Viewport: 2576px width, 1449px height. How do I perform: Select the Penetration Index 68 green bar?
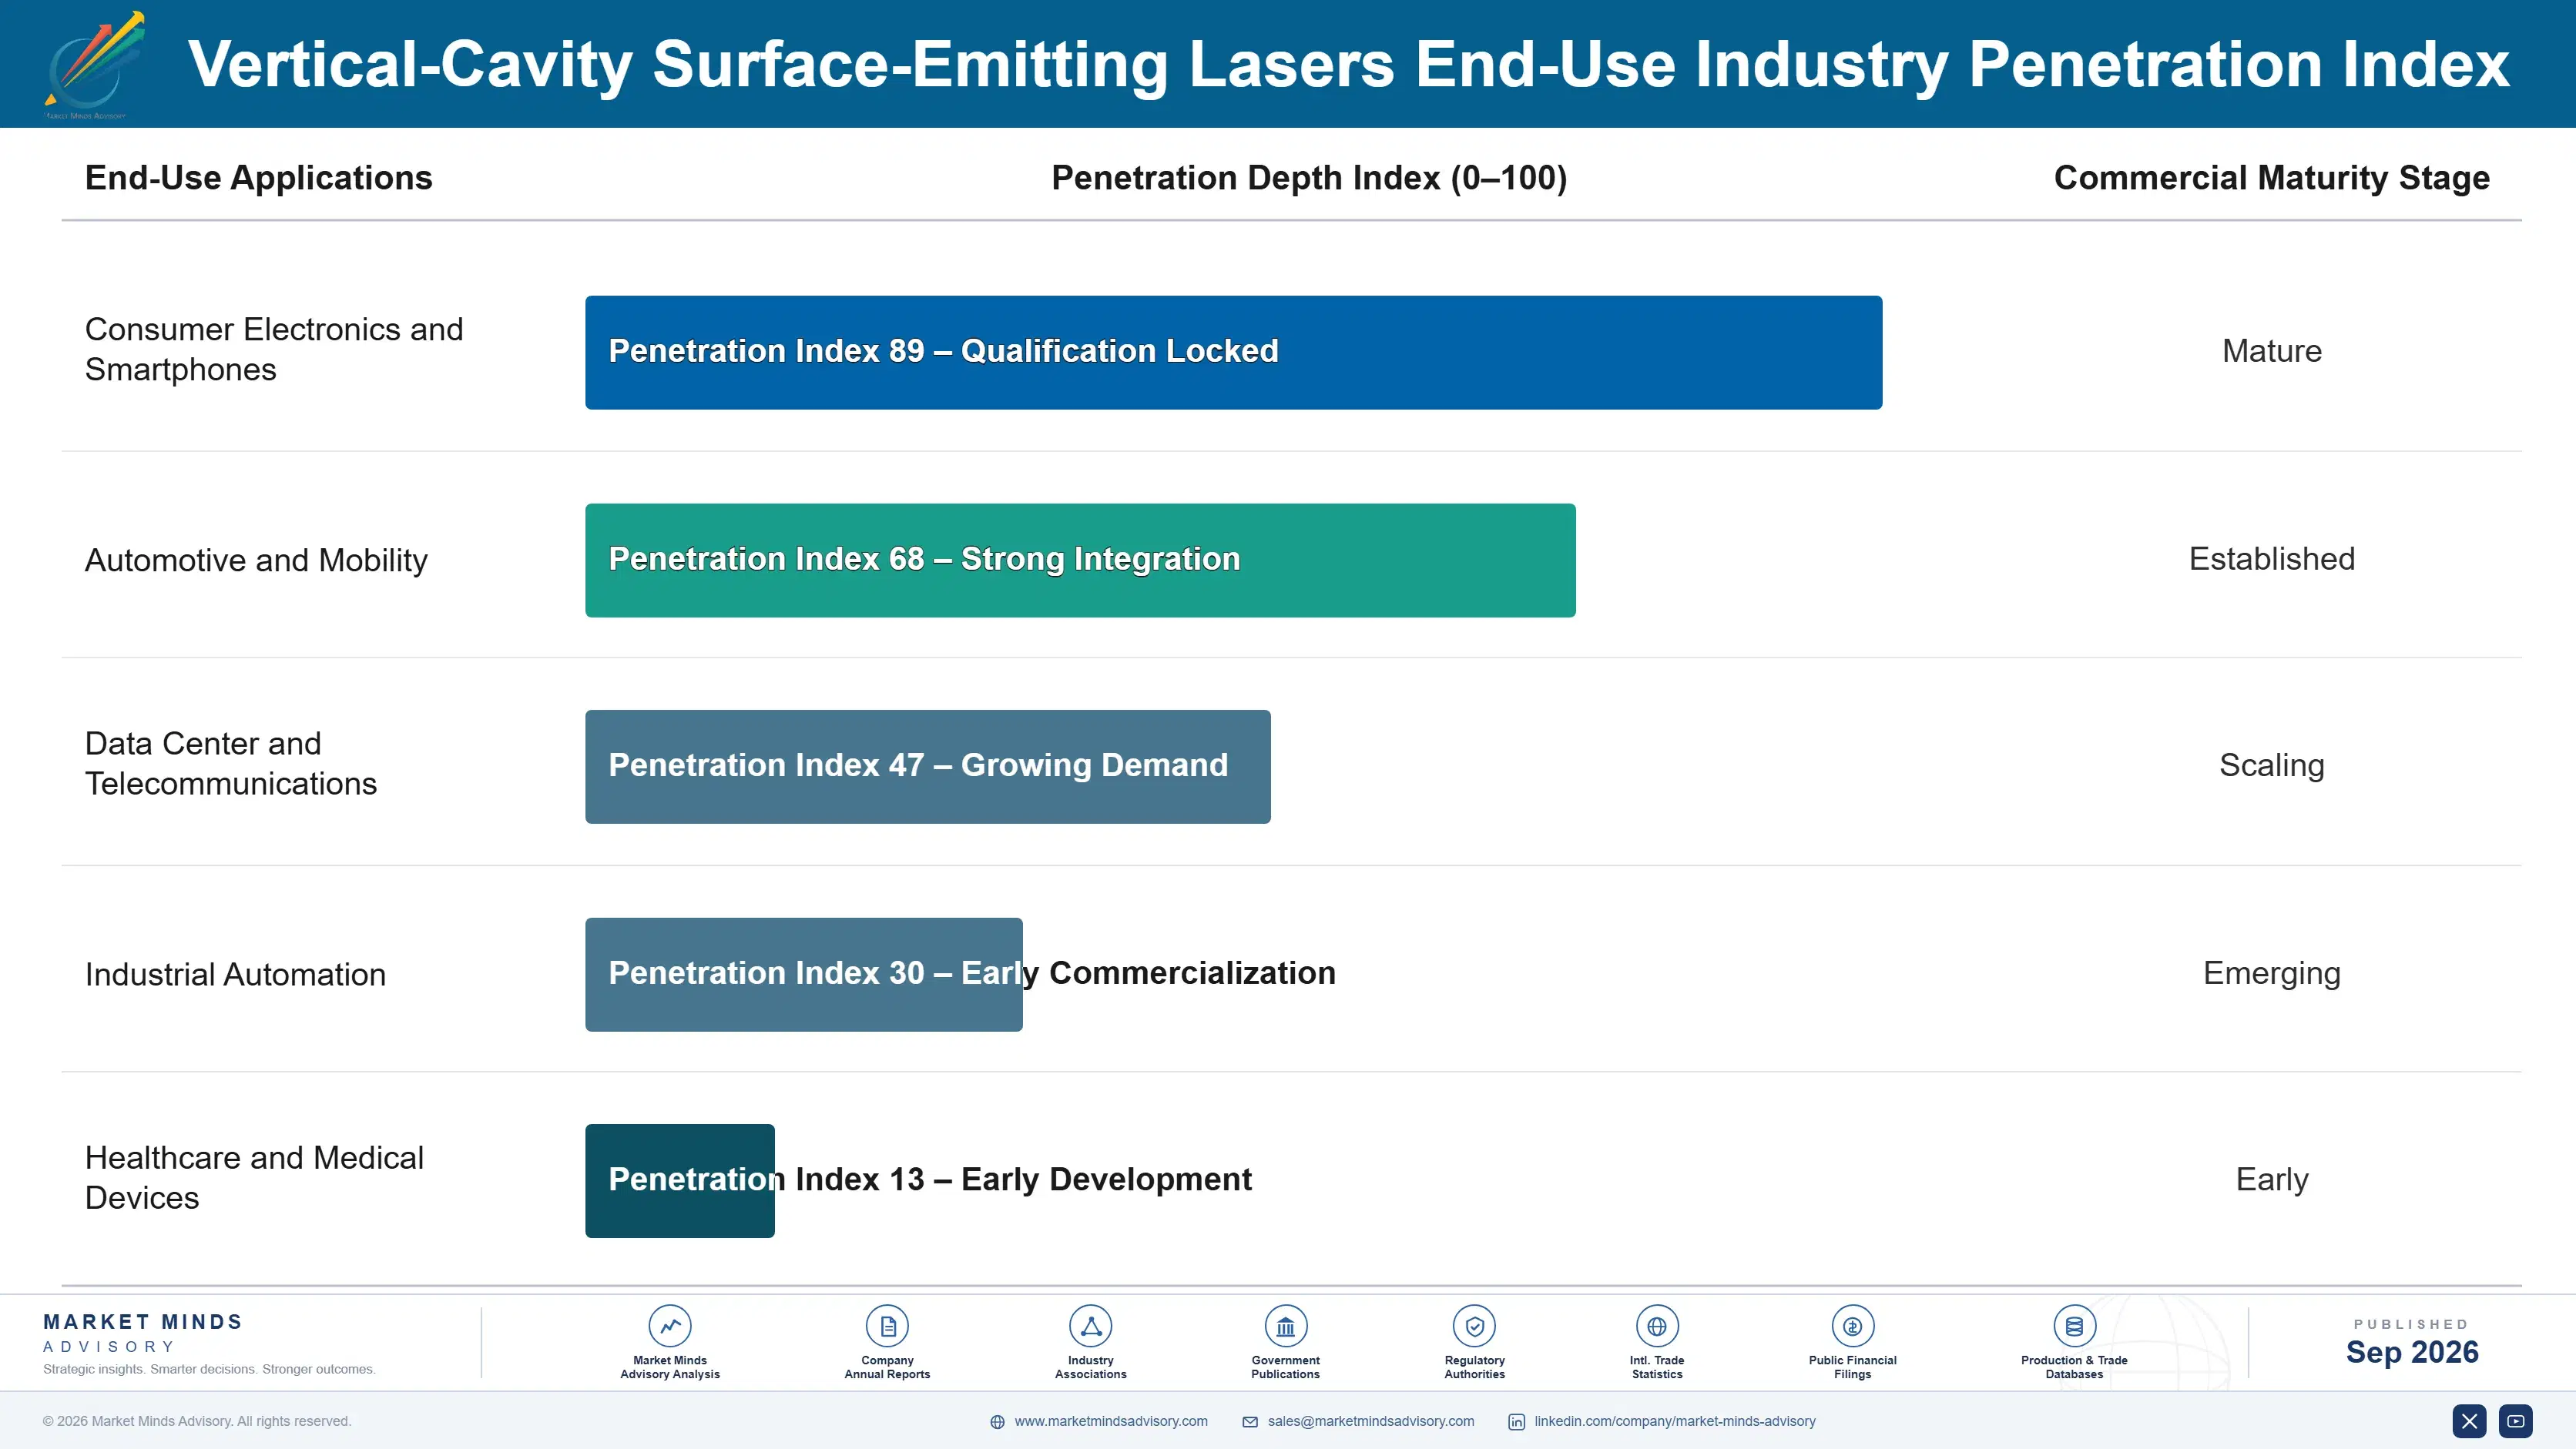coord(1080,560)
